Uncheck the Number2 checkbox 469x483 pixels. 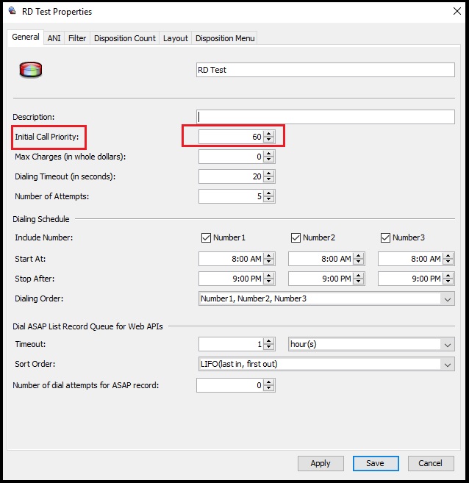(296, 237)
